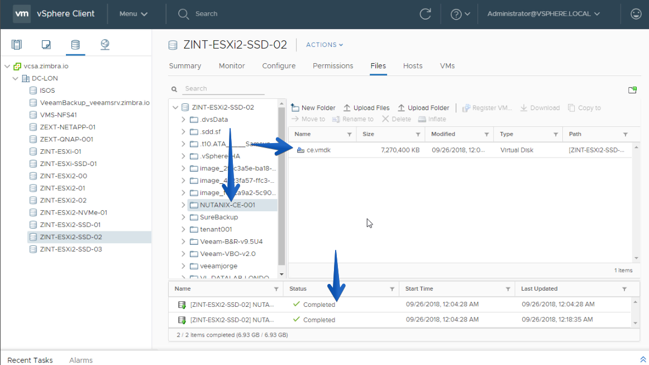Open the Recent Tasks tab

tap(30, 360)
